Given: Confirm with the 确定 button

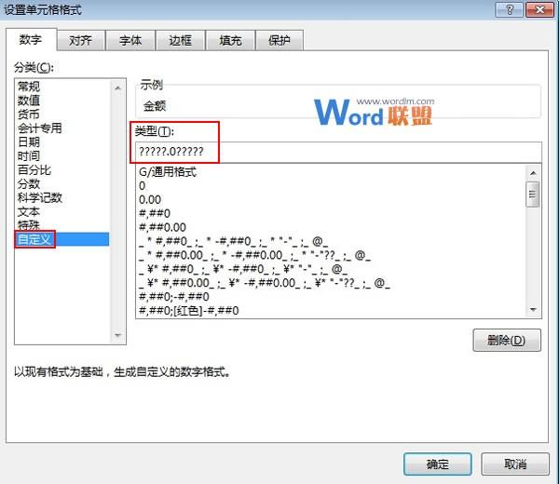Looking at the screenshot, I should tap(438, 464).
